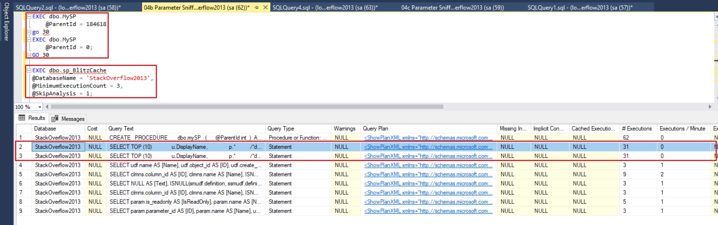Viewport: 718px width, 225px height.
Task: Click 'SELECT param.is_readonly' query text cell
Action: 185,202
